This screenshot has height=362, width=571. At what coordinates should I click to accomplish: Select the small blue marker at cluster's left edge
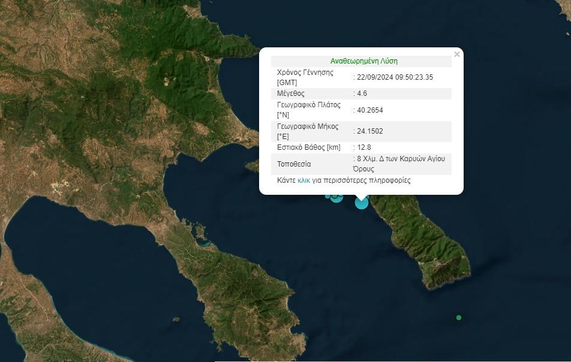pyautogui.click(x=327, y=196)
